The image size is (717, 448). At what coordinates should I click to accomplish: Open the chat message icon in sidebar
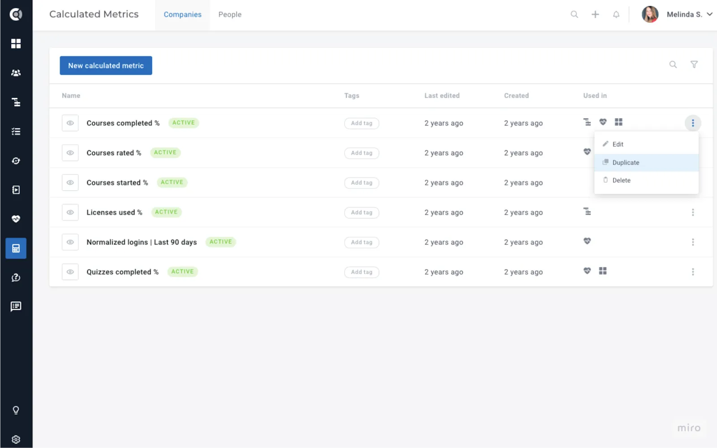[x=16, y=306]
